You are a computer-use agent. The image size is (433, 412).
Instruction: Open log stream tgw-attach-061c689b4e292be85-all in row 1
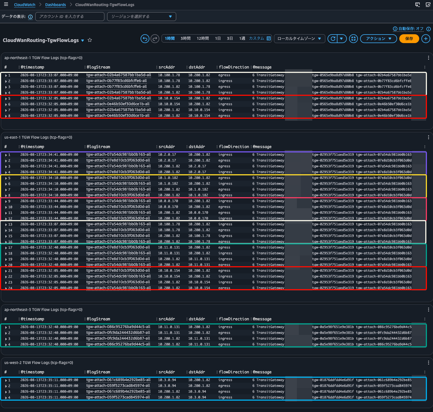[x=118, y=380]
